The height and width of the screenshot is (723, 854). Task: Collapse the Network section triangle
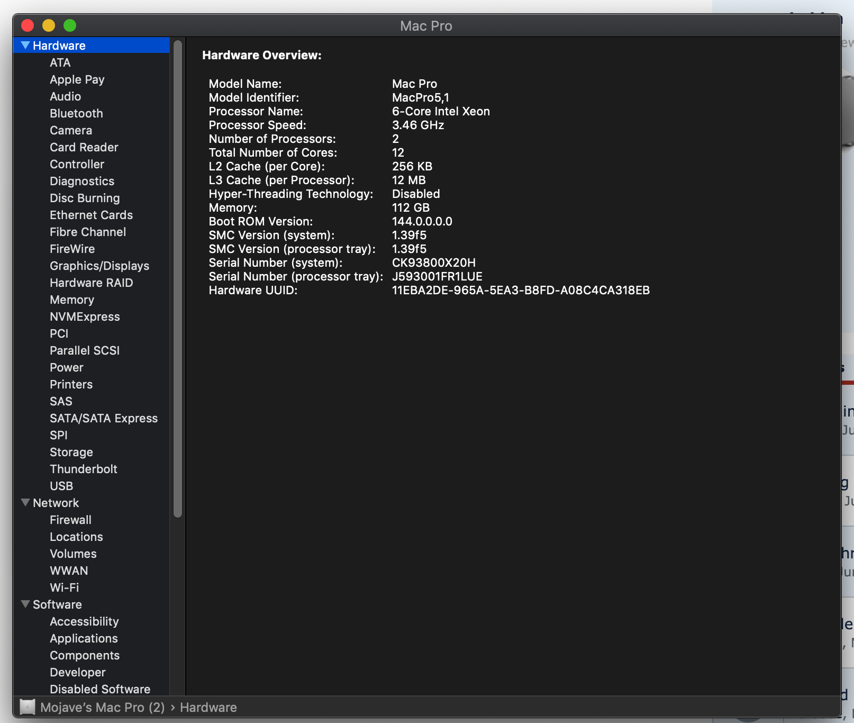point(25,503)
